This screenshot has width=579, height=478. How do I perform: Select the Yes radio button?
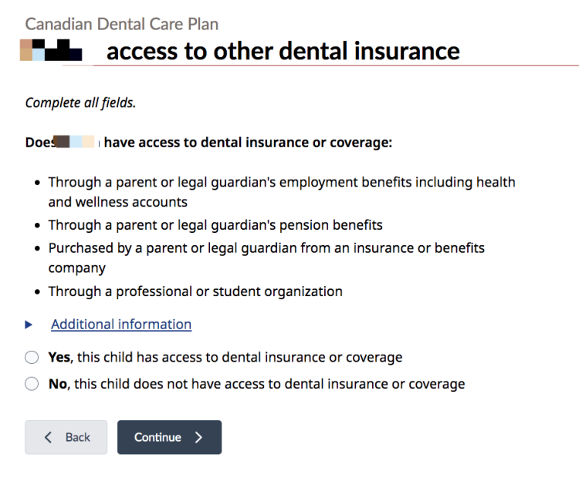(x=32, y=358)
